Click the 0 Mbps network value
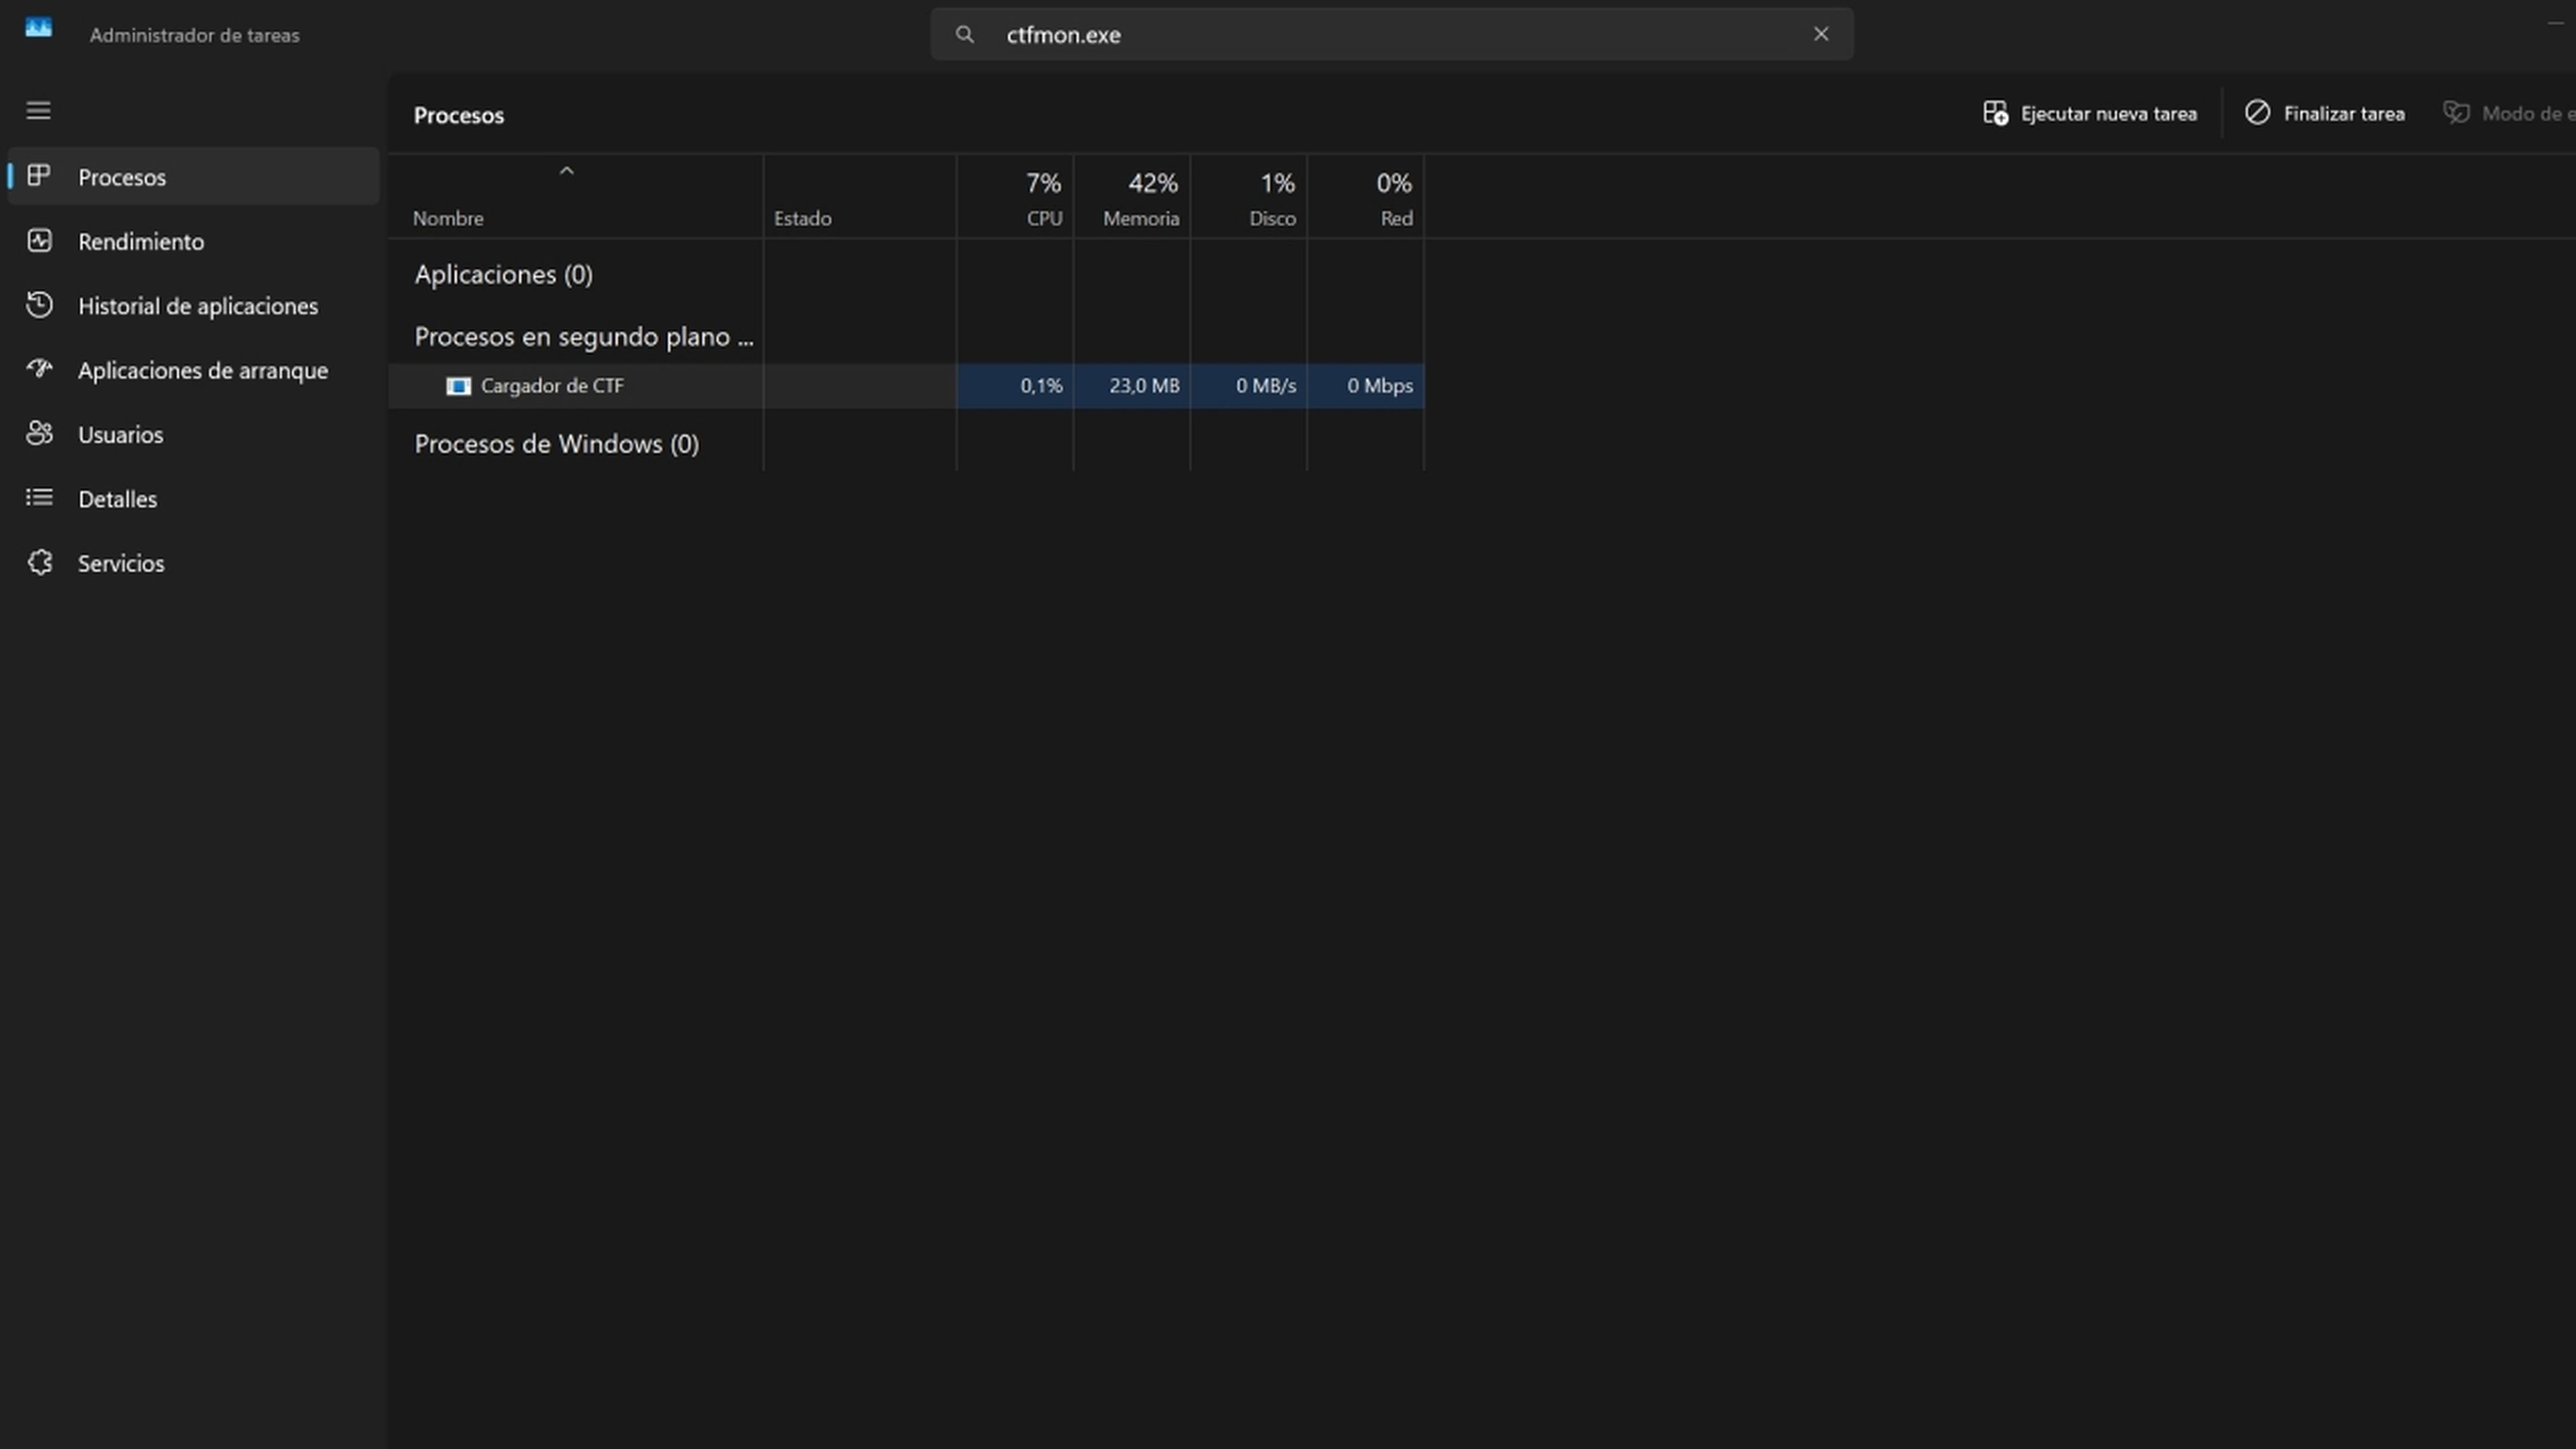Image resolution: width=2576 pixels, height=1449 pixels. point(1380,386)
